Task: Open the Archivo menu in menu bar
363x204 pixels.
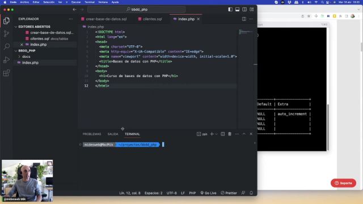Action: 24,2
